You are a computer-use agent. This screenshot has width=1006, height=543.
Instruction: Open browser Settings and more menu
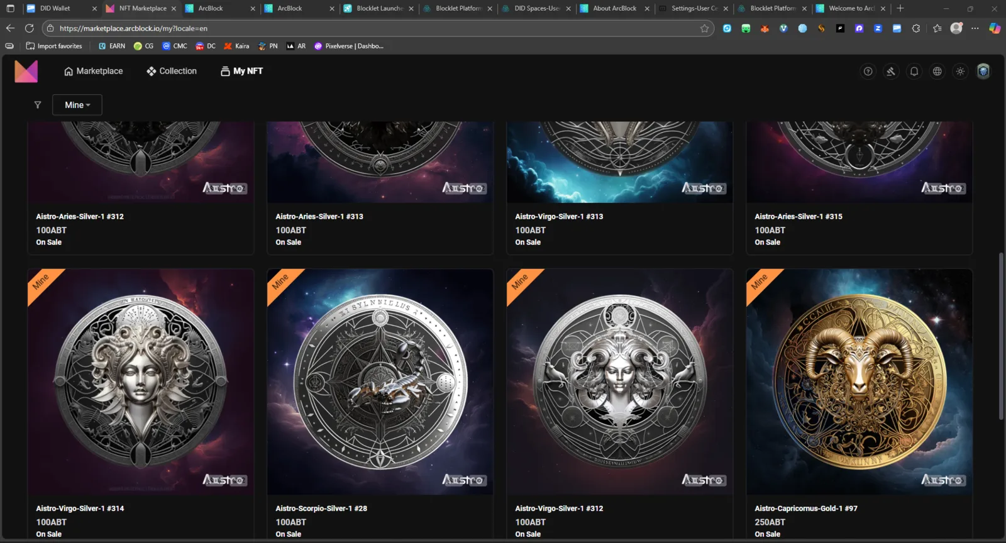coord(975,28)
